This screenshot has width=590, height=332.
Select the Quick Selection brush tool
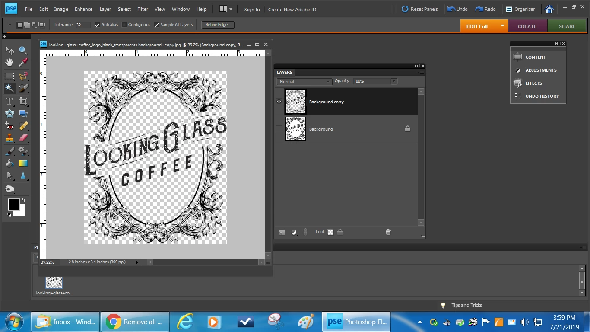click(x=23, y=88)
